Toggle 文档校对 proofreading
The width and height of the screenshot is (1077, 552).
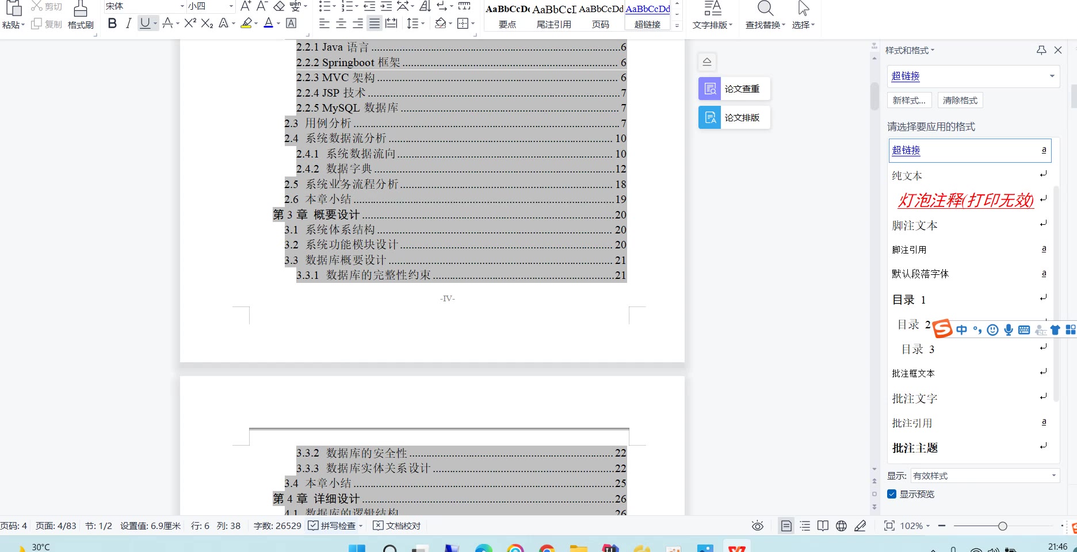tap(397, 526)
